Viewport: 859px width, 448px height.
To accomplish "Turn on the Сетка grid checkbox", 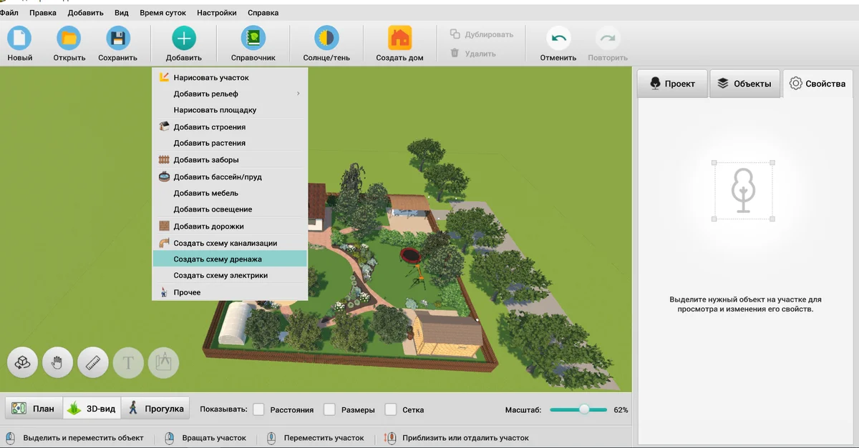I will click(x=391, y=409).
